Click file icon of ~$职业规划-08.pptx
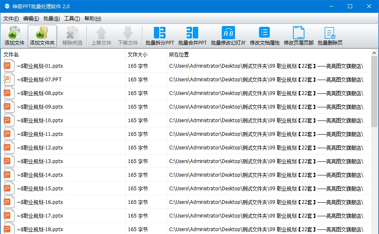 pyautogui.click(x=9, y=93)
